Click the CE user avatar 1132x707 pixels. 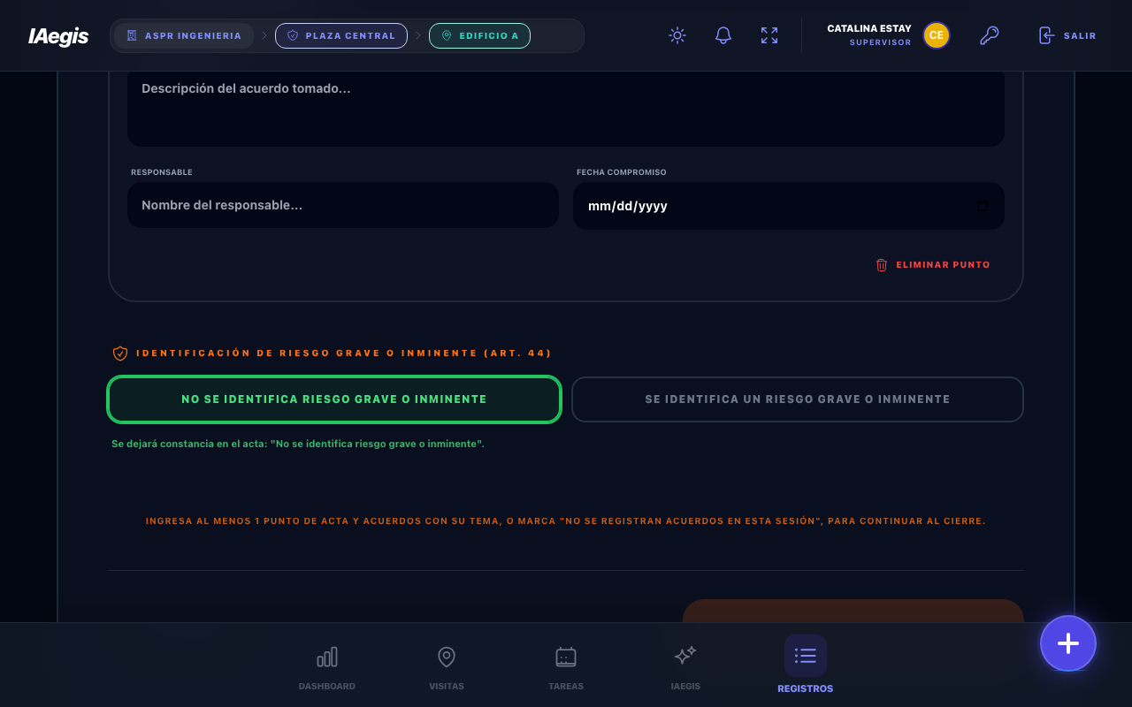coord(937,35)
